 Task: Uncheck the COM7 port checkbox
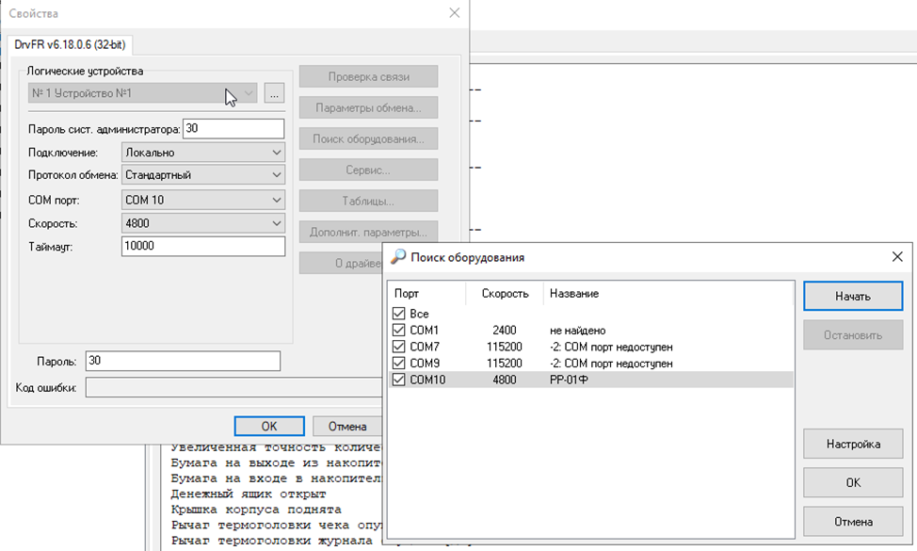(399, 347)
